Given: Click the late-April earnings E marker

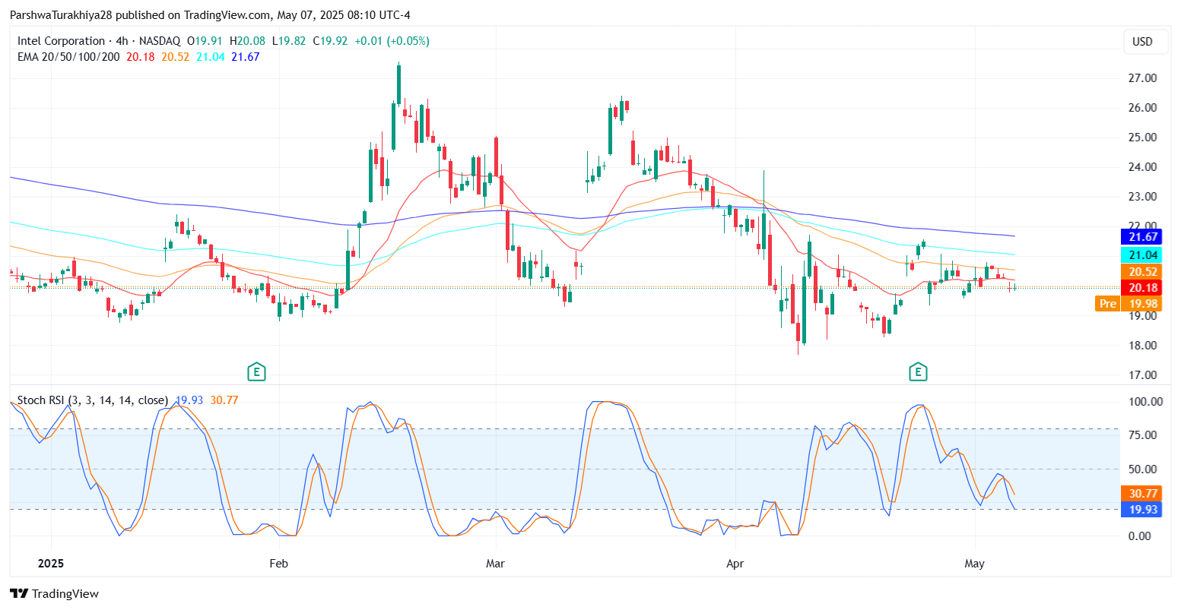Looking at the screenshot, I should click(919, 371).
